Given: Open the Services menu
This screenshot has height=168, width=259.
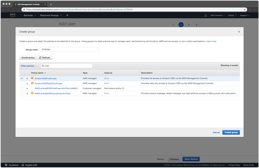Looking at the screenshot, I should [30, 15].
